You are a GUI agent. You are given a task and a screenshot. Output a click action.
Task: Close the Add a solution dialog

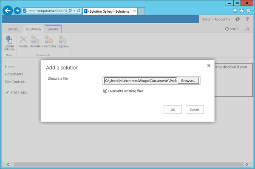(x=209, y=66)
